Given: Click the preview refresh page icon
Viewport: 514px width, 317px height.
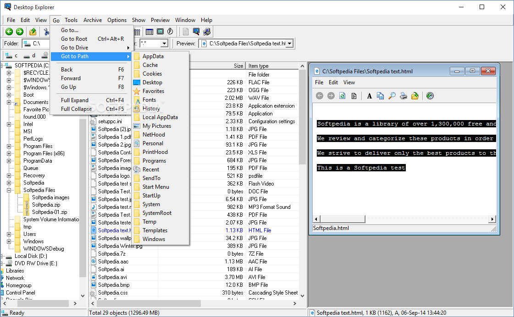Looking at the screenshot, I should (342, 96).
